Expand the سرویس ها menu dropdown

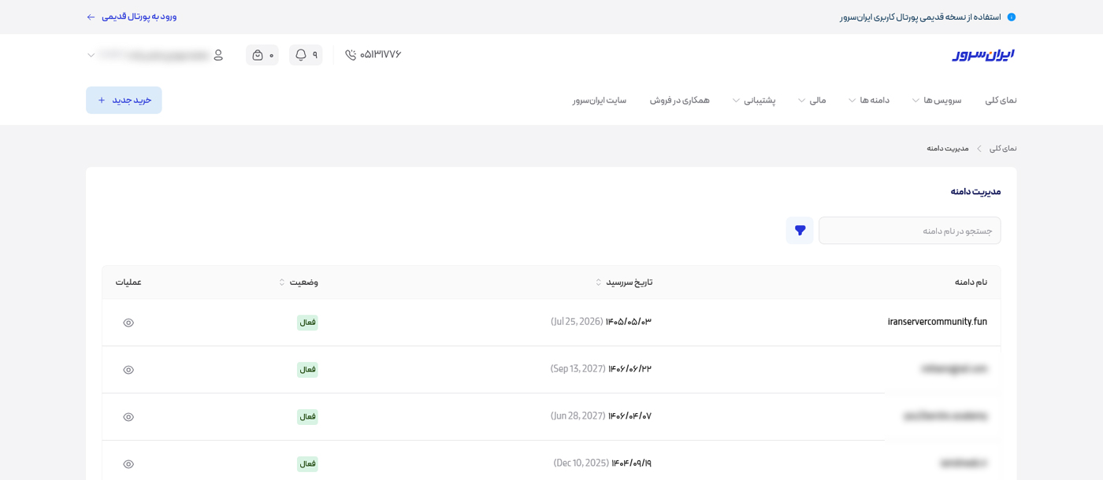[x=936, y=101]
